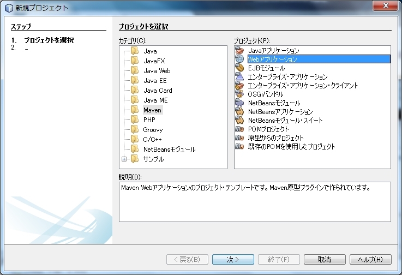Click the Webアプリケーション globe icon

click(x=239, y=59)
